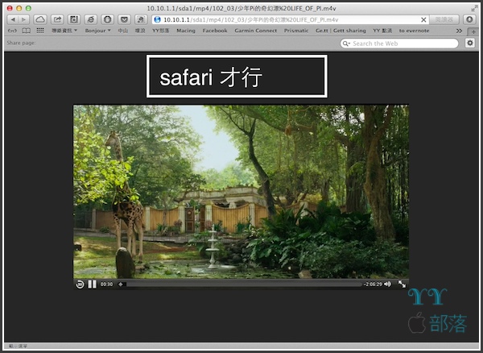Show all bookmarks book icon

tap(27, 31)
